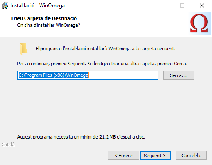Click the red Omega logo
Image resolution: width=212 pixels, height=165 pixels.
199,23
